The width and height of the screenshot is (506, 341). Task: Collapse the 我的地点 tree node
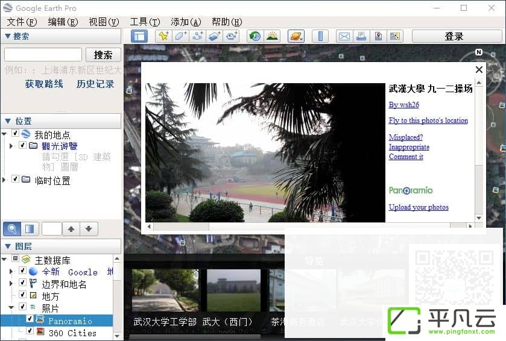pos(4,134)
